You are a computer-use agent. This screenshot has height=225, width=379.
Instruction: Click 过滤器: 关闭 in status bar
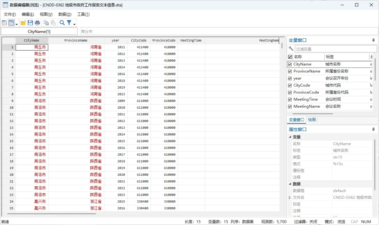(x=306, y=221)
